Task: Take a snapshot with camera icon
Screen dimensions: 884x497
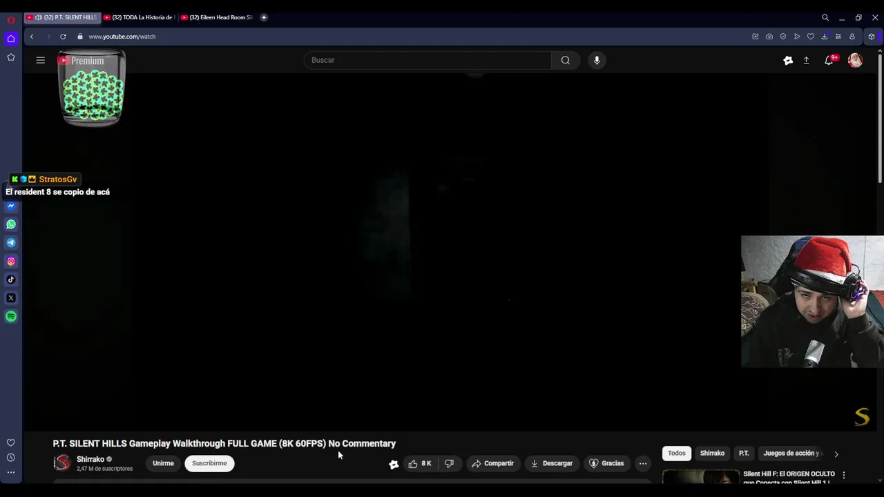Action: click(x=769, y=37)
